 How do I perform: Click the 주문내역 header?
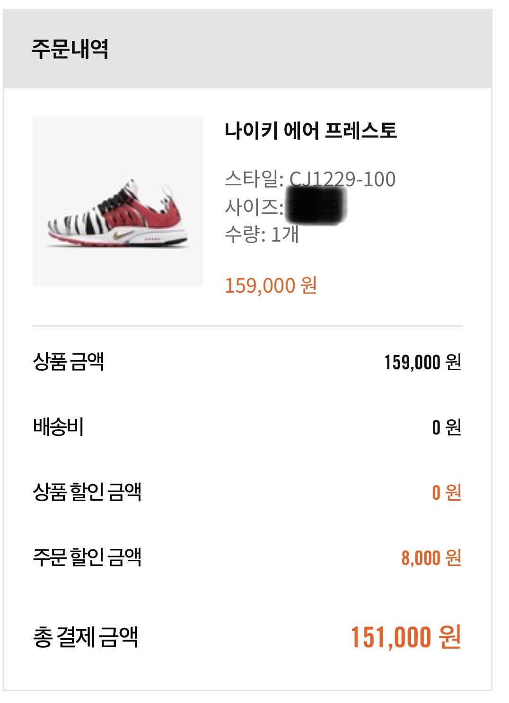pyautogui.click(x=70, y=49)
